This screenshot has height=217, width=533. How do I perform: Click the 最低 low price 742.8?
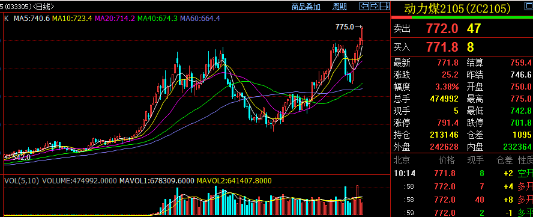521,111
